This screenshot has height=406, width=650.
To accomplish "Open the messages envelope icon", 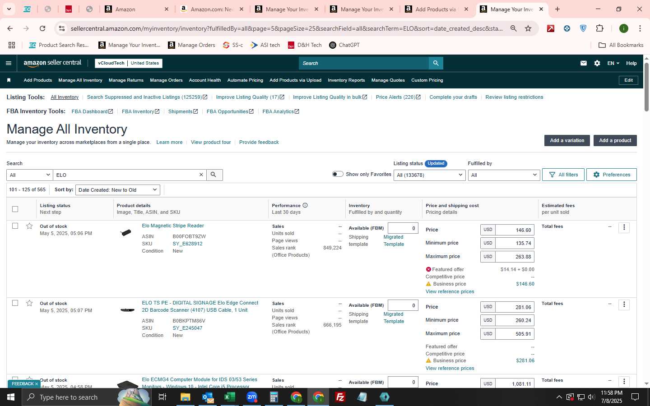I will pos(584,63).
